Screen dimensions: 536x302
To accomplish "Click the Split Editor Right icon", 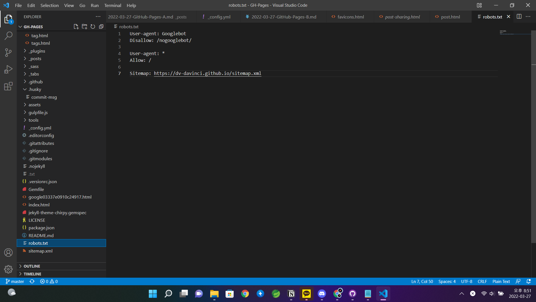I will tap(519, 16).
